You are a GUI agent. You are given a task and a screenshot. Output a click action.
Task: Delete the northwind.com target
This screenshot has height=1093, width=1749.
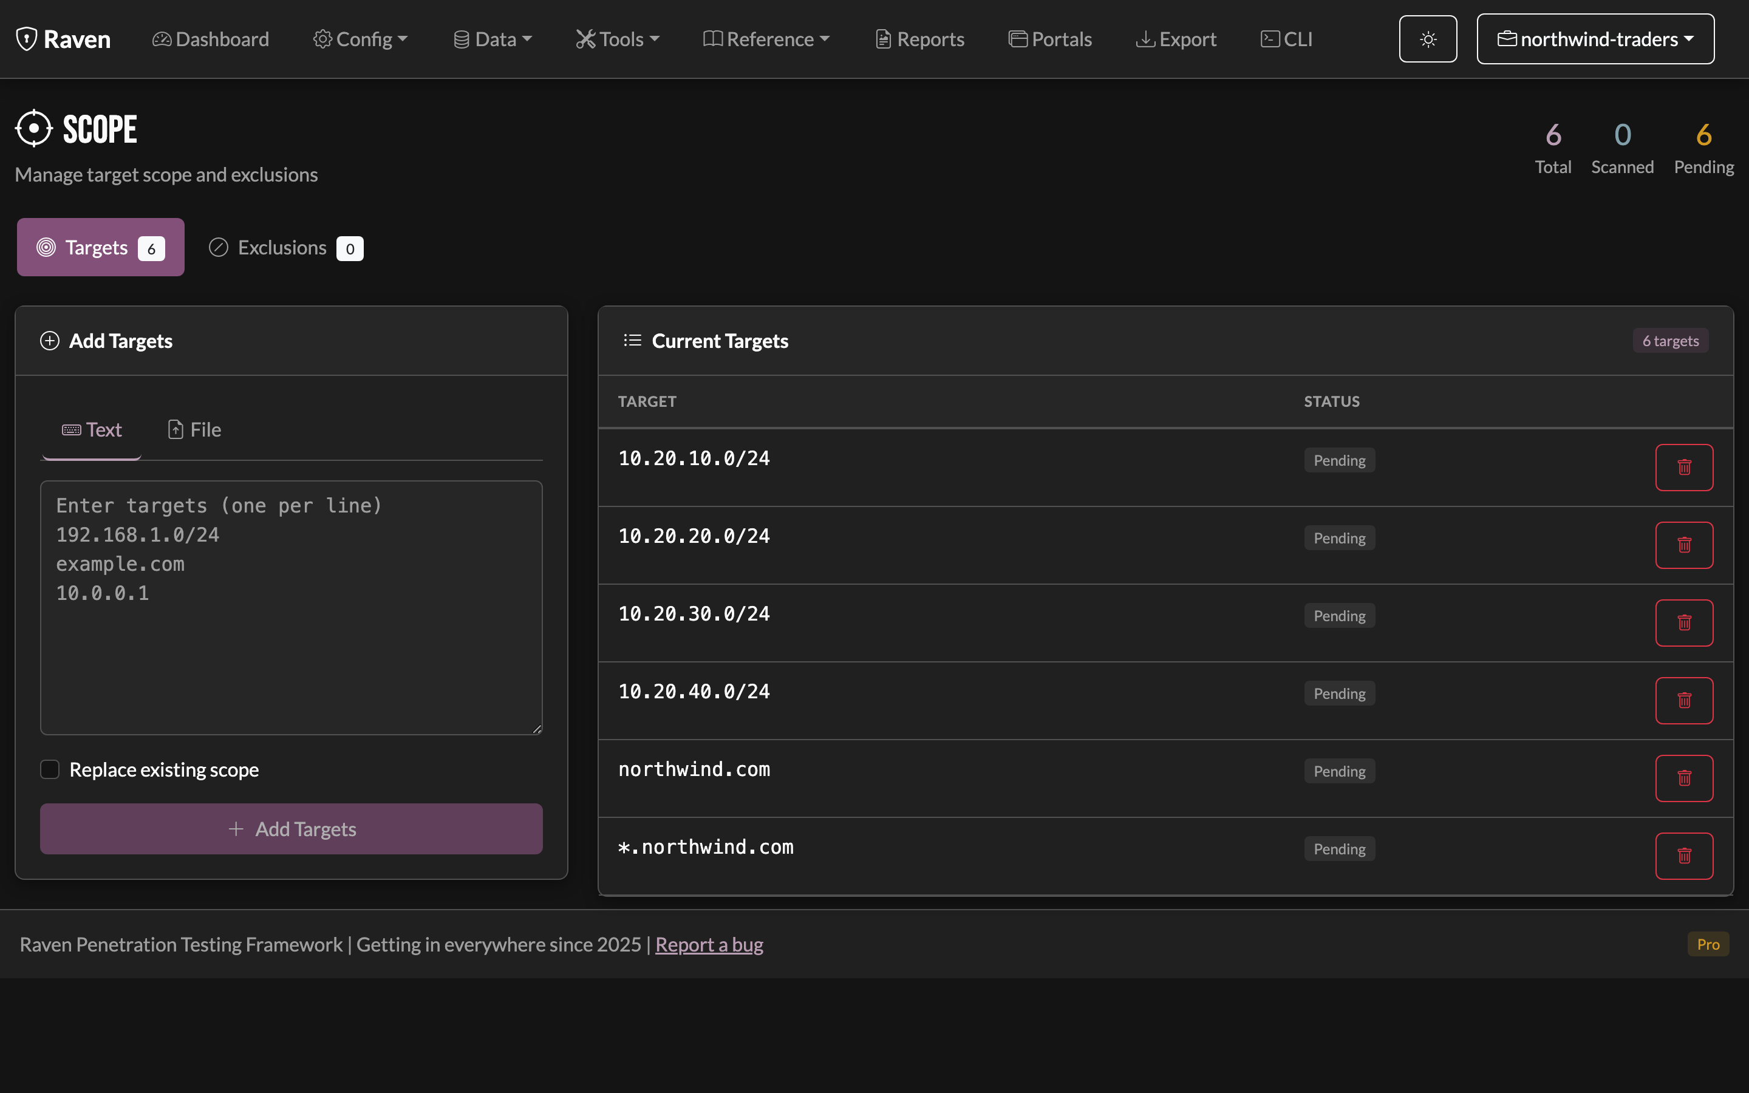[1684, 778]
